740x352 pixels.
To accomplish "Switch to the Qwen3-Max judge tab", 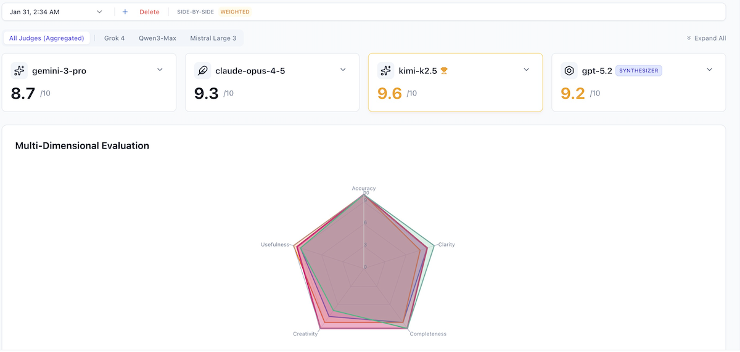I will tap(157, 38).
